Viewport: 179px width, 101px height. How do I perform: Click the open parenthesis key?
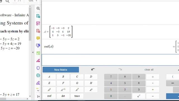pos(173,77)
